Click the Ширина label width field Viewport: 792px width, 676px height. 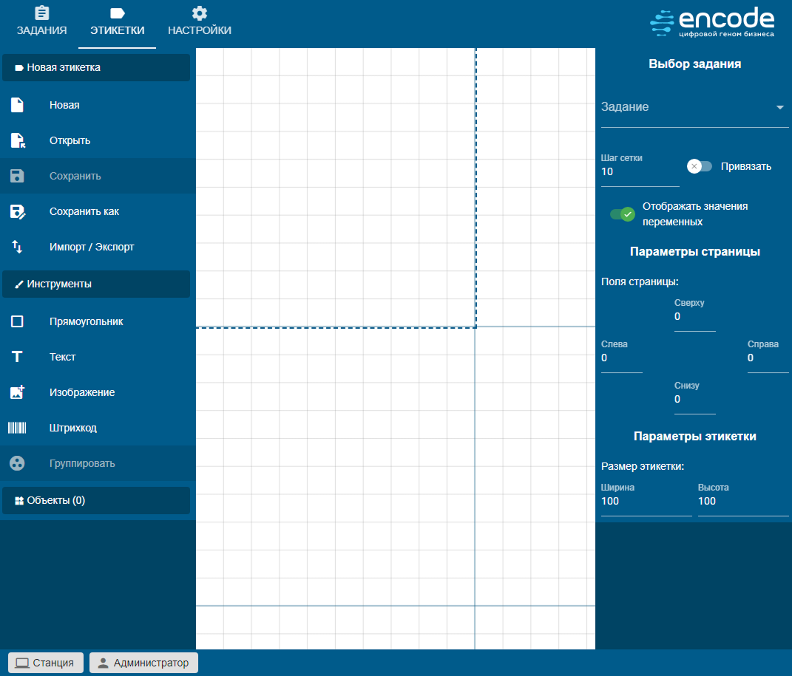point(646,502)
